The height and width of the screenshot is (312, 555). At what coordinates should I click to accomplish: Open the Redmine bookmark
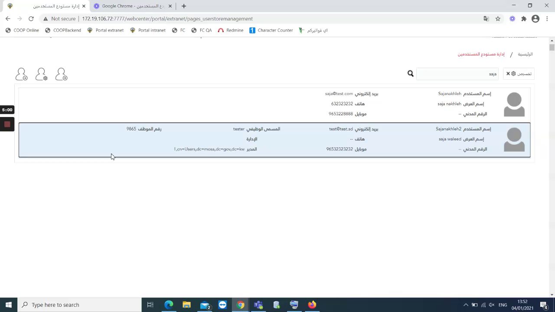[x=231, y=30]
